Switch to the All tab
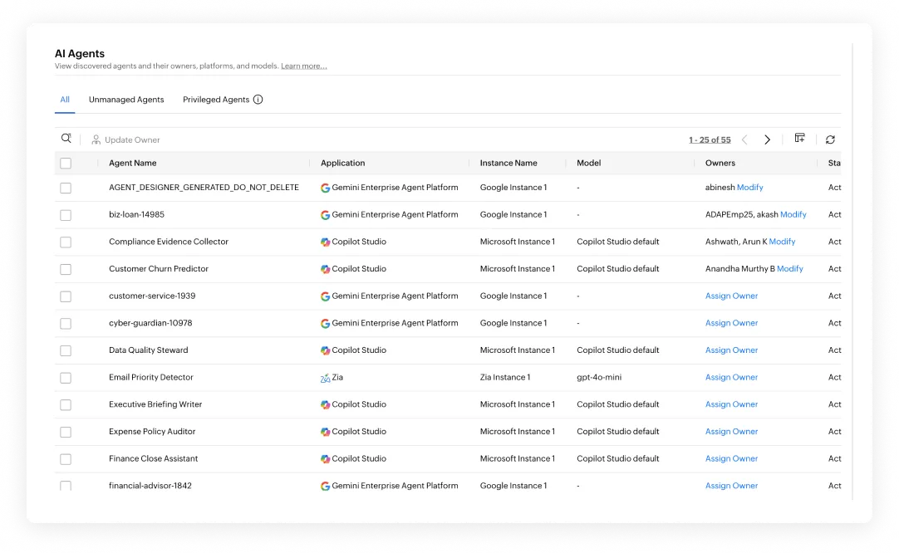 pos(65,100)
